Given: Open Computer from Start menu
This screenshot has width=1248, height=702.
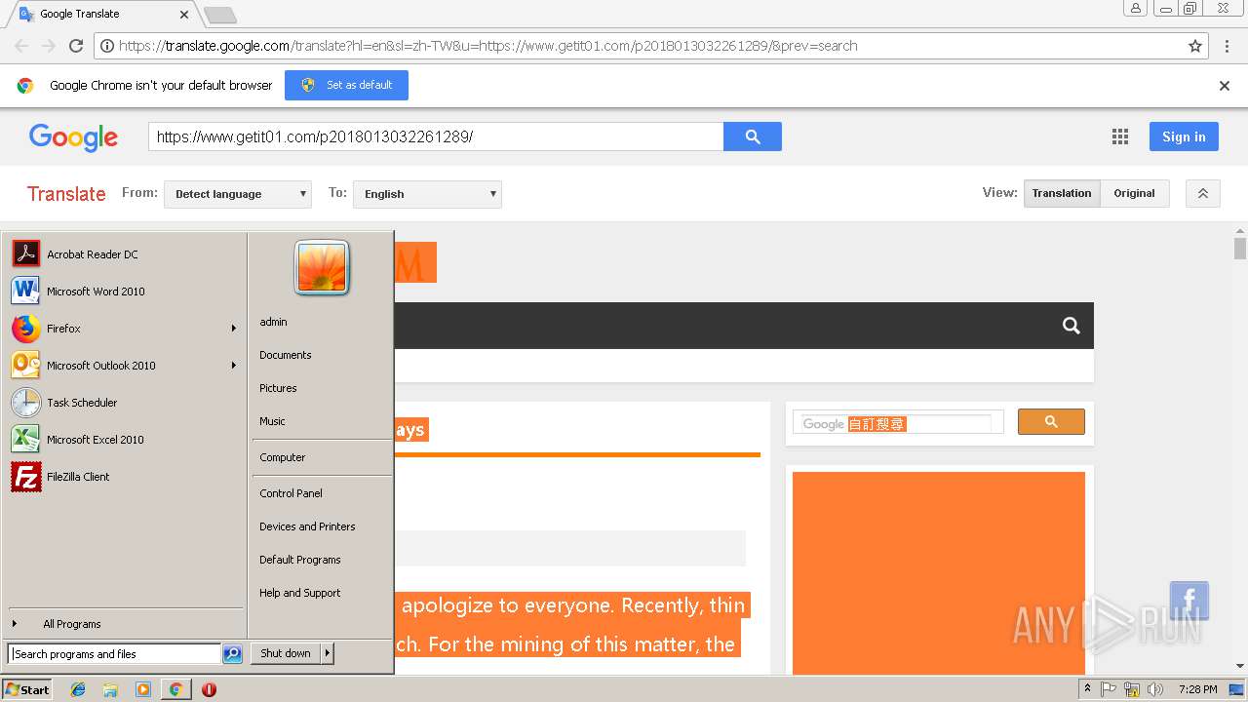Looking at the screenshot, I should point(283,457).
